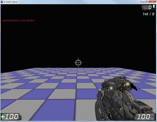This screenshot has width=157, height=122.
Task: Click the red 'LIGHTING NEEDS TO BE REBUILT' warning
Action: click(18, 21)
